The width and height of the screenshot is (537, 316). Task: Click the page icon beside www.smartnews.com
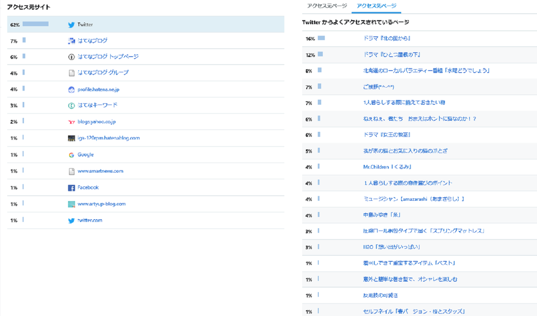71,172
